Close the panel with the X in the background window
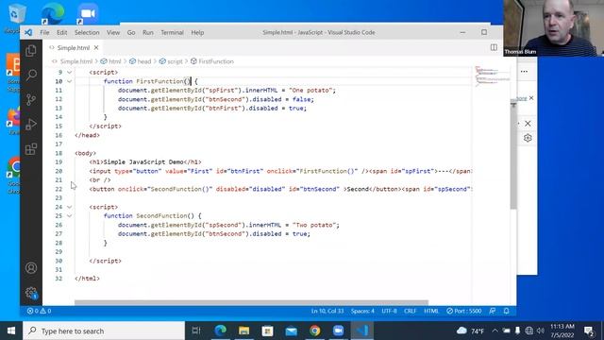The height and width of the screenshot is (340, 604). (x=528, y=124)
